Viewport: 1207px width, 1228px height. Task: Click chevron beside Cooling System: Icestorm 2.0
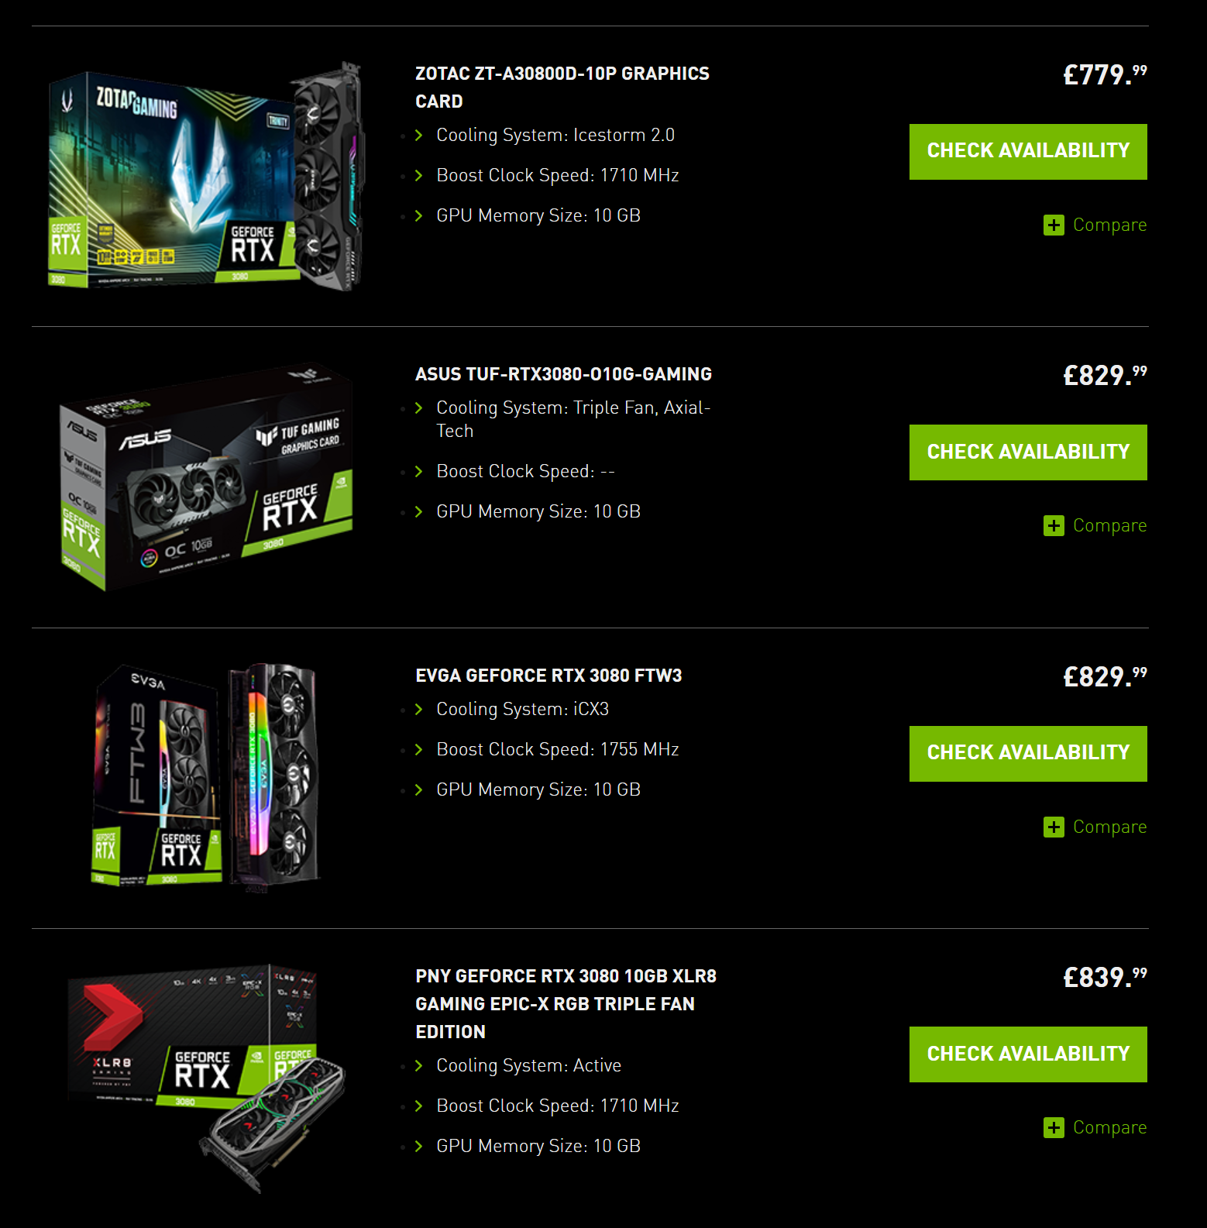pos(419,135)
